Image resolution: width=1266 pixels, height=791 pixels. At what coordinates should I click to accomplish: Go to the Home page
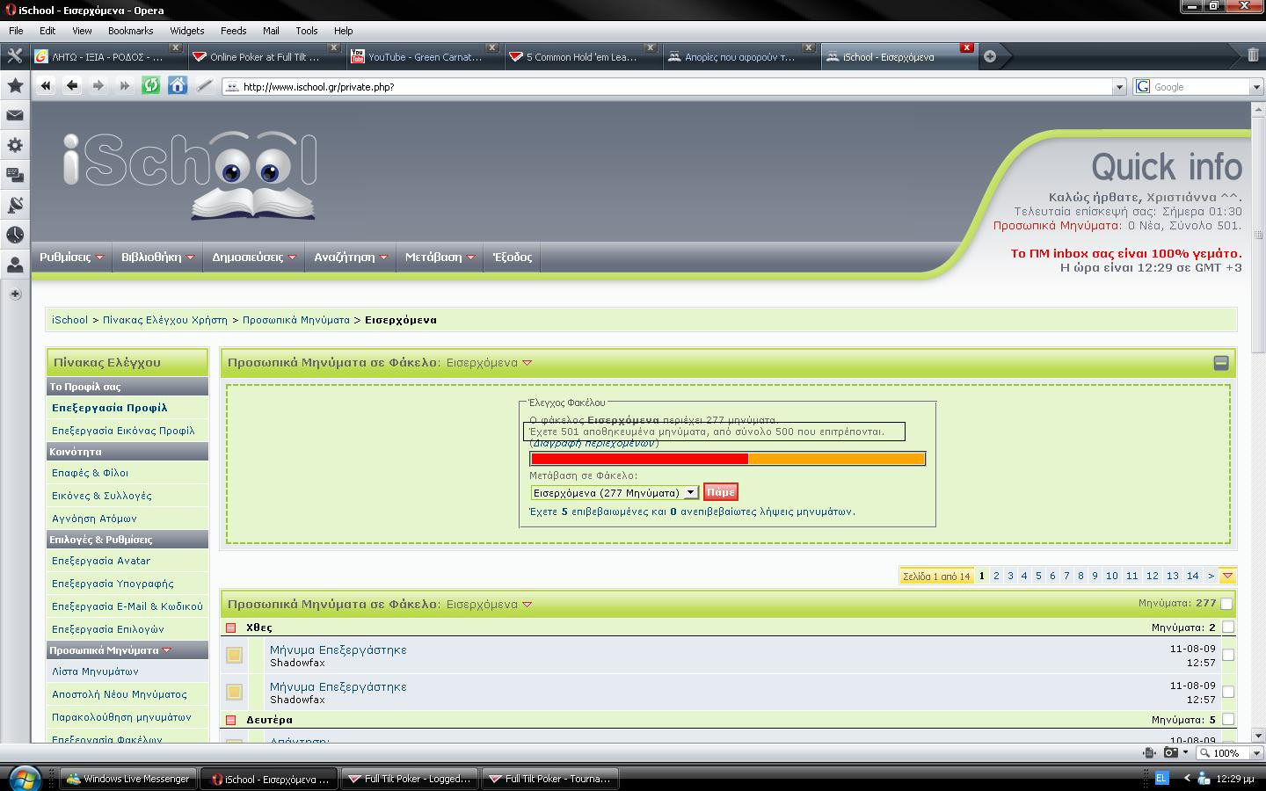click(x=178, y=85)
